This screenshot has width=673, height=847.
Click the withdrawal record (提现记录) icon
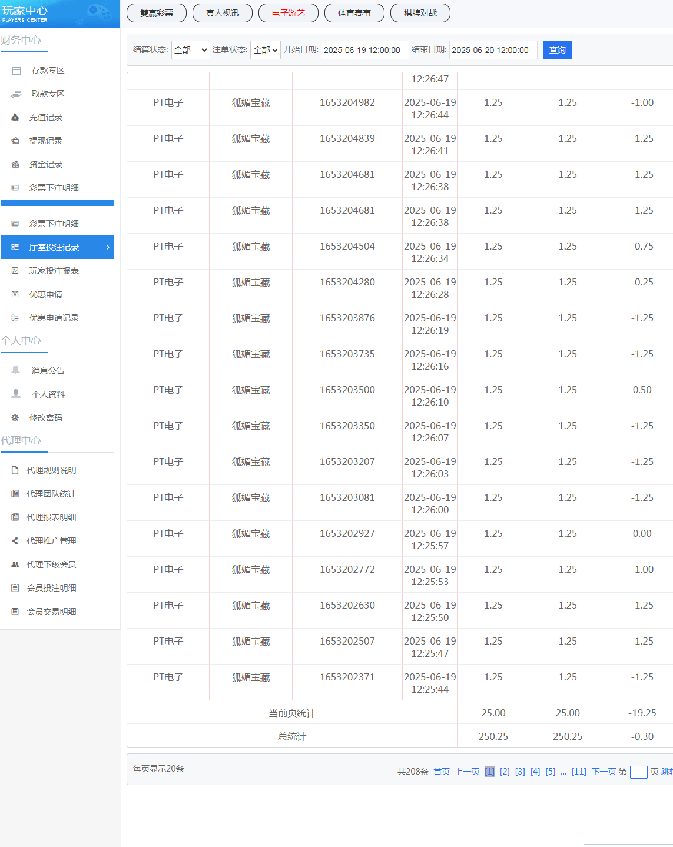15,141
